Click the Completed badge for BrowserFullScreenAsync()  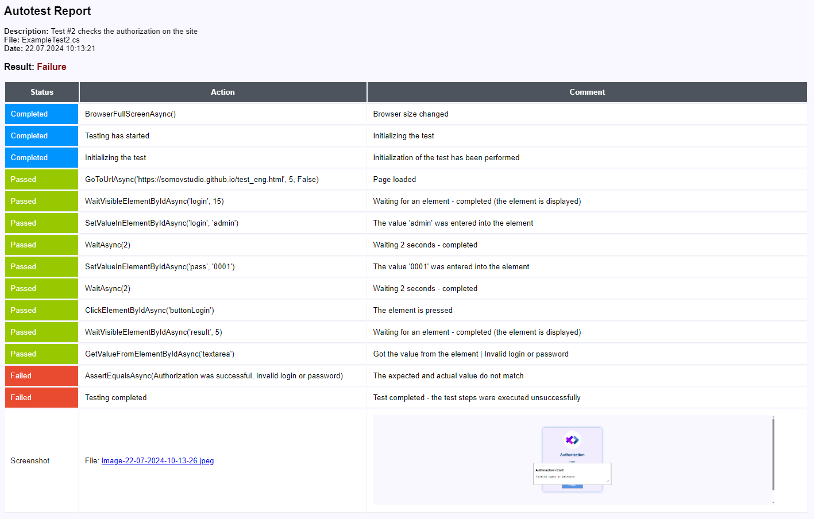click(41, 114)
